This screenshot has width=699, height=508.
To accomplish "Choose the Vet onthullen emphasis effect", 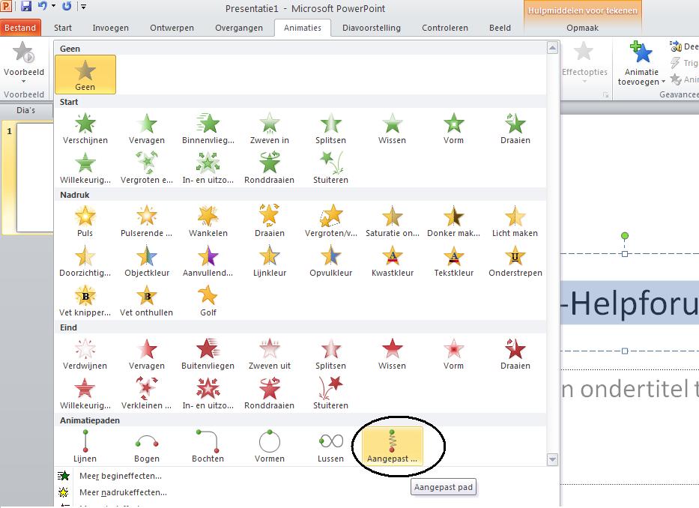I will (x=147, y=300).
